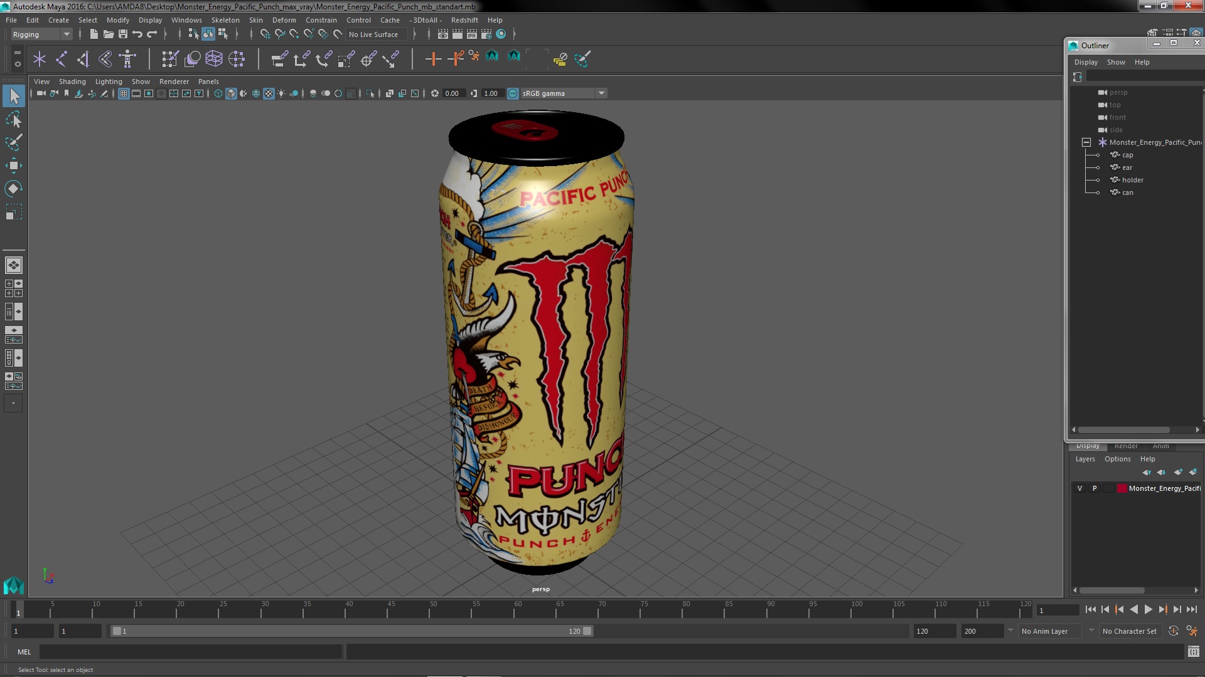Image resolution: width=1205 pixels, height=677 pixels.
Task: Open the Redshift menu
Action: coord(464,20)
